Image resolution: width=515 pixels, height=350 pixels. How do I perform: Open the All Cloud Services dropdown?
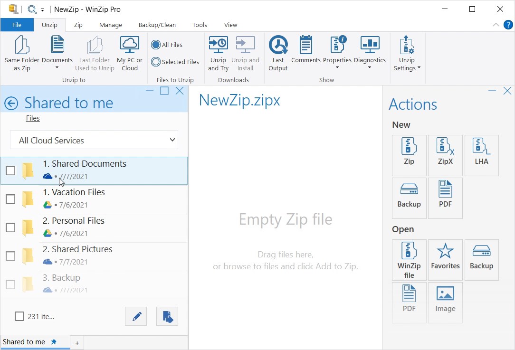click(94, 140)
